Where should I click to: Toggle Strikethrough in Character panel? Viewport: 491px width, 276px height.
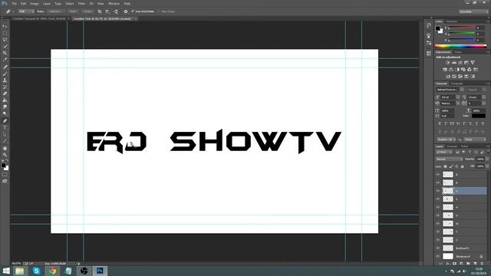483,124
